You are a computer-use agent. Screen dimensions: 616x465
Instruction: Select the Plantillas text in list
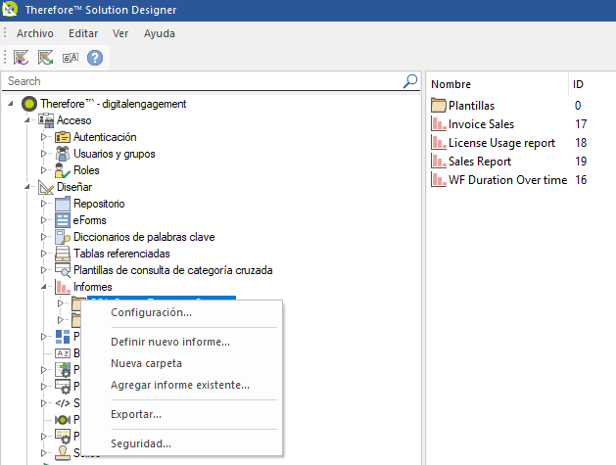471,106
